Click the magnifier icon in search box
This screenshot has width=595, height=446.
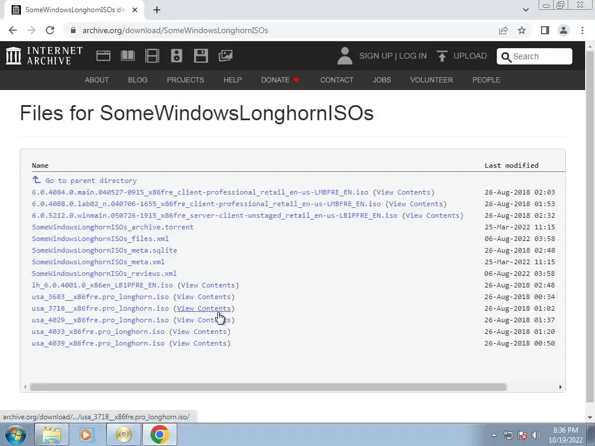506,57
